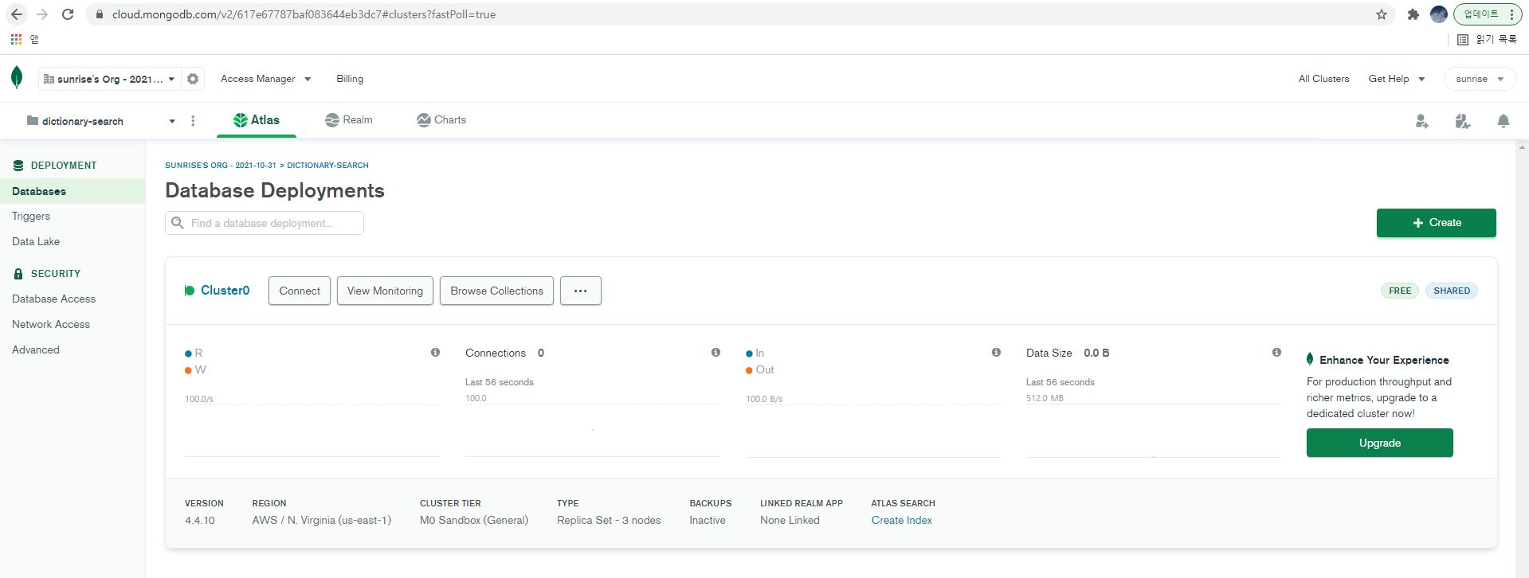Screen dimensions: 1529x578
Task: Click the Upgrade button
Action: (x=1379, y=443)
